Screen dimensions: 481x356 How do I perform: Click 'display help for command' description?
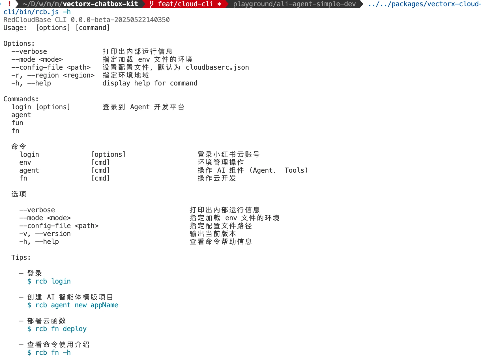tap(150, 83)
